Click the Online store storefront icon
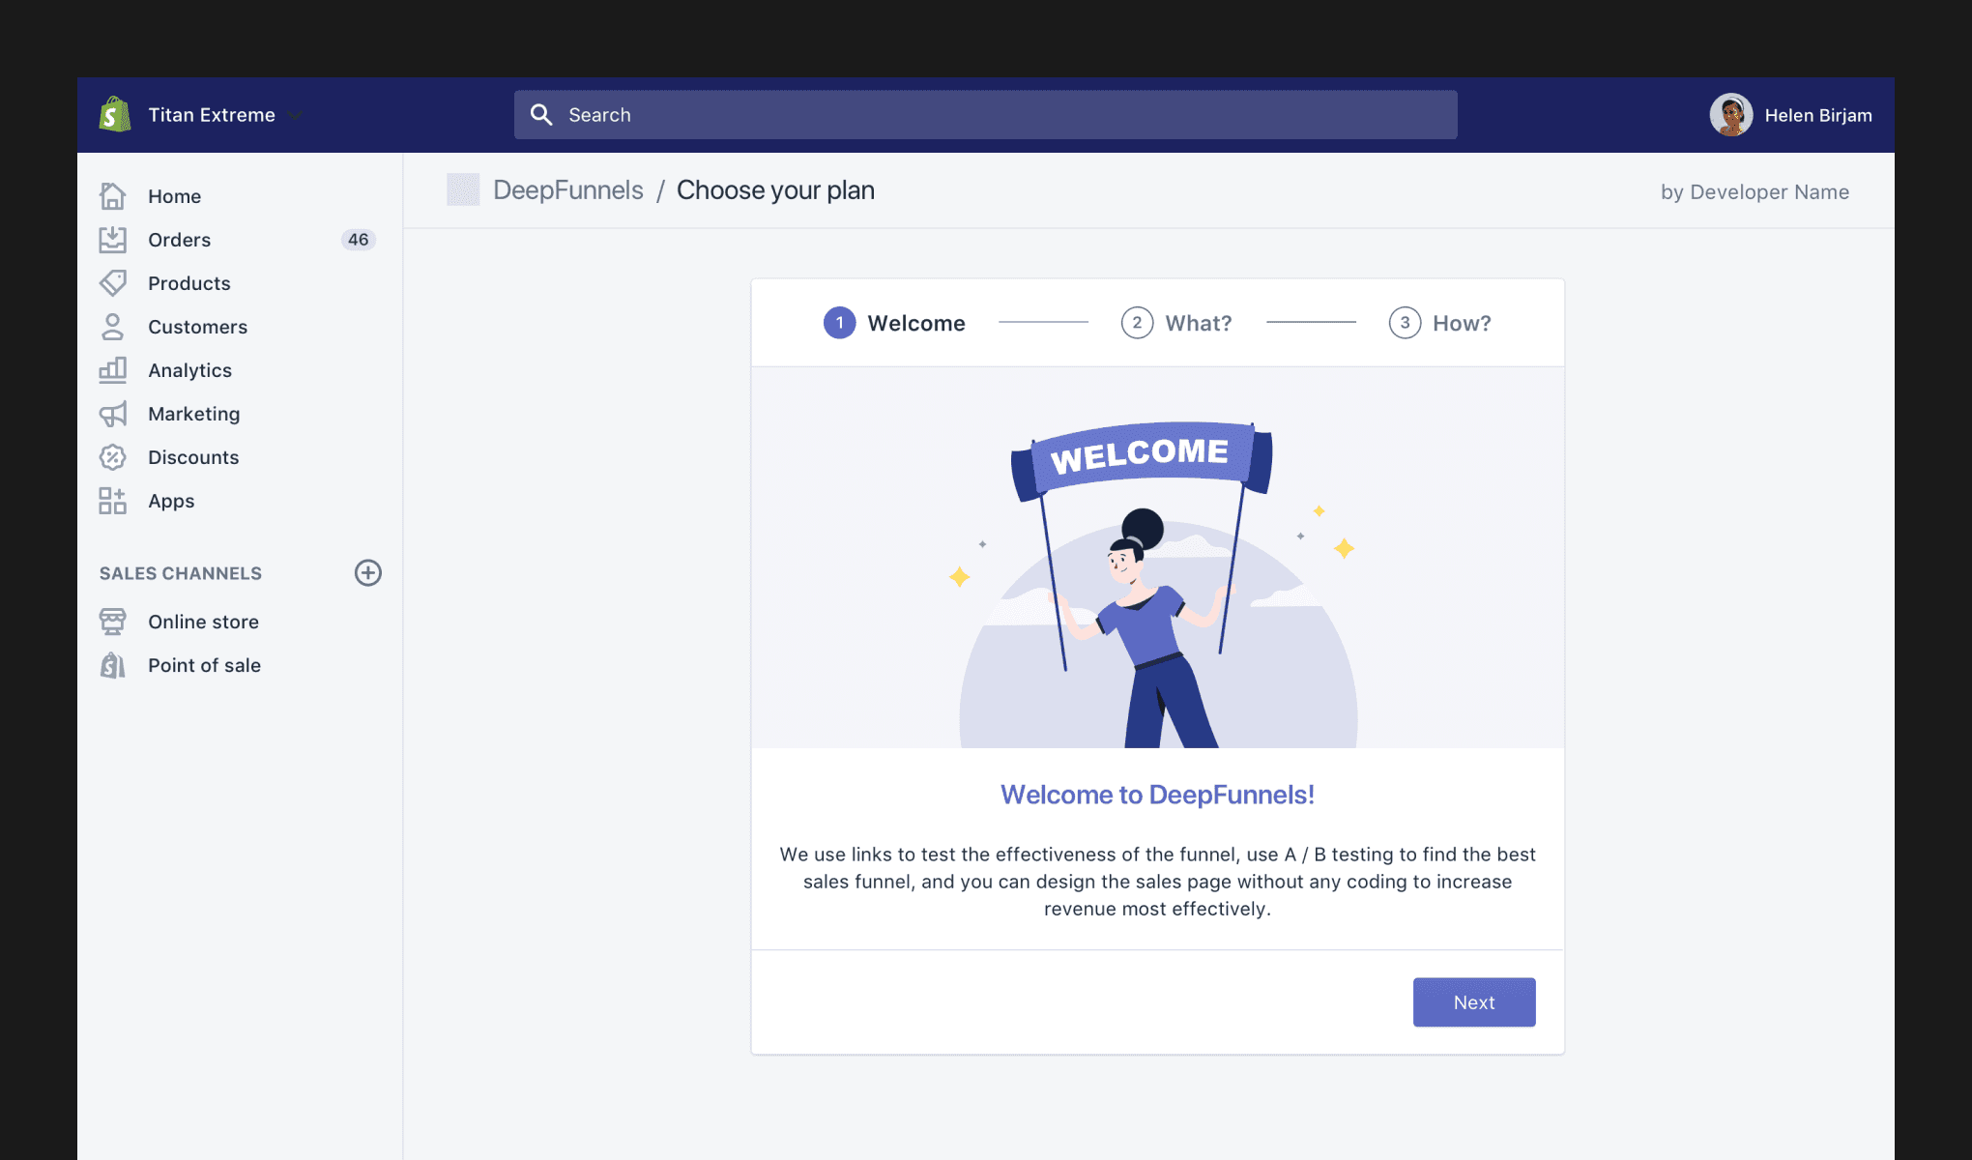This screenshot has width=1972, height=1160. point(113,622)
